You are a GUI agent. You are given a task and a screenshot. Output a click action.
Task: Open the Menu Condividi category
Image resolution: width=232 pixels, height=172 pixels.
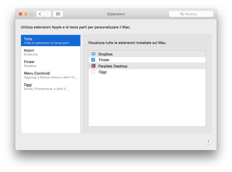51,75
